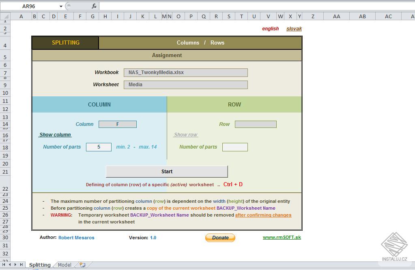Viewport: 415px width, 270px height.
Task: Click the column Number of parts field
Action: click(x=99, y=147)
